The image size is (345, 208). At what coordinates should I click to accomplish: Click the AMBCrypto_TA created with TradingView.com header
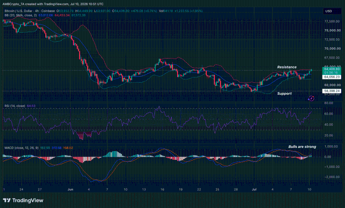coord(53,4)
